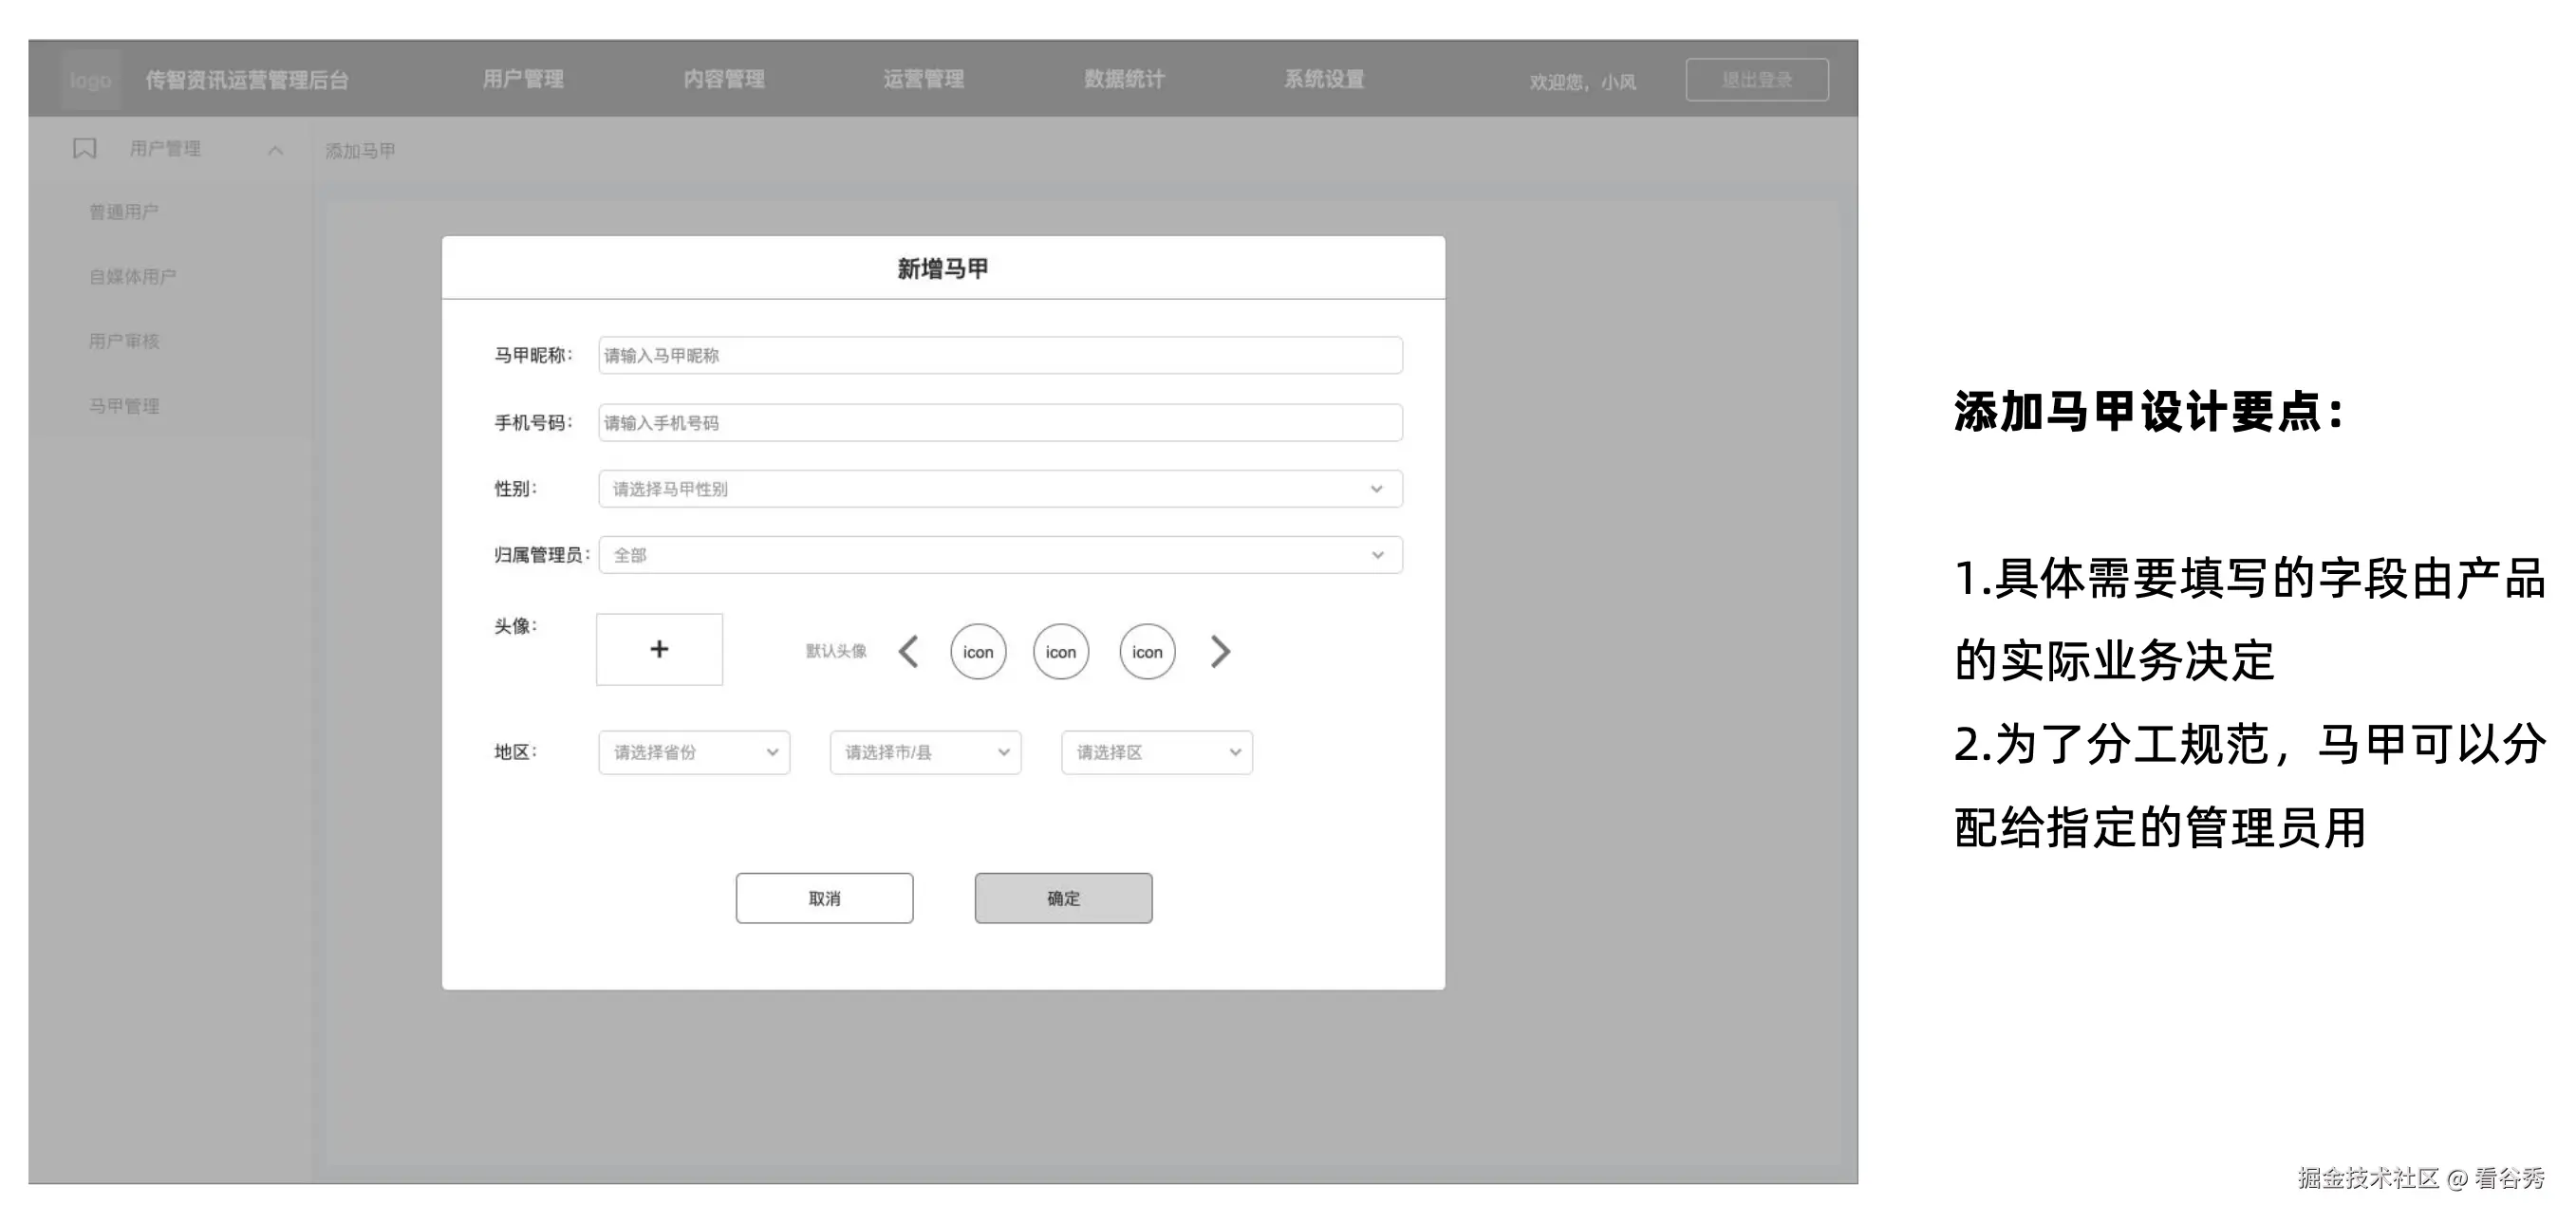The width and height of the screenshot is (2576, 1222).
Task: Click the bookmark icon beside 用户管理 sidebar
Action: 84,148
